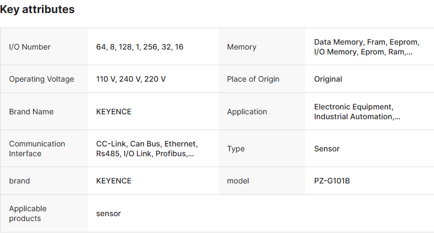Viewport: 434px width, 233px height.
Task: Select the 110 V, 240 V, 220 V value
Action: [131, 79]
